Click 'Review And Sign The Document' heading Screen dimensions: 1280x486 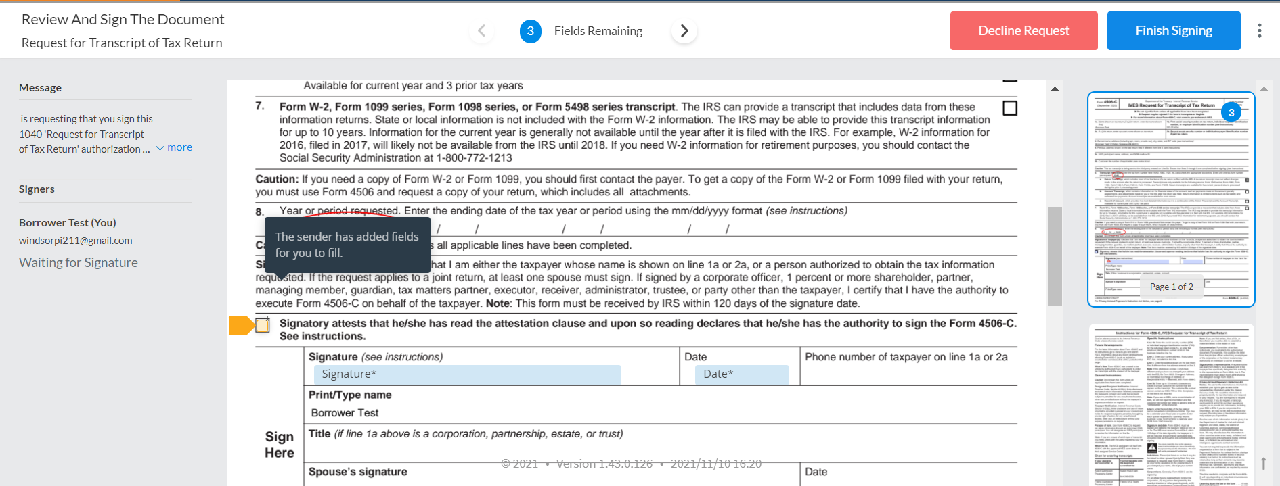123,20
